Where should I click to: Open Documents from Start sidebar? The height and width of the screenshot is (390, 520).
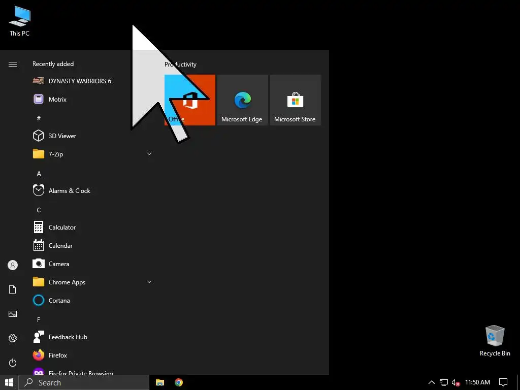coord(13,289)
